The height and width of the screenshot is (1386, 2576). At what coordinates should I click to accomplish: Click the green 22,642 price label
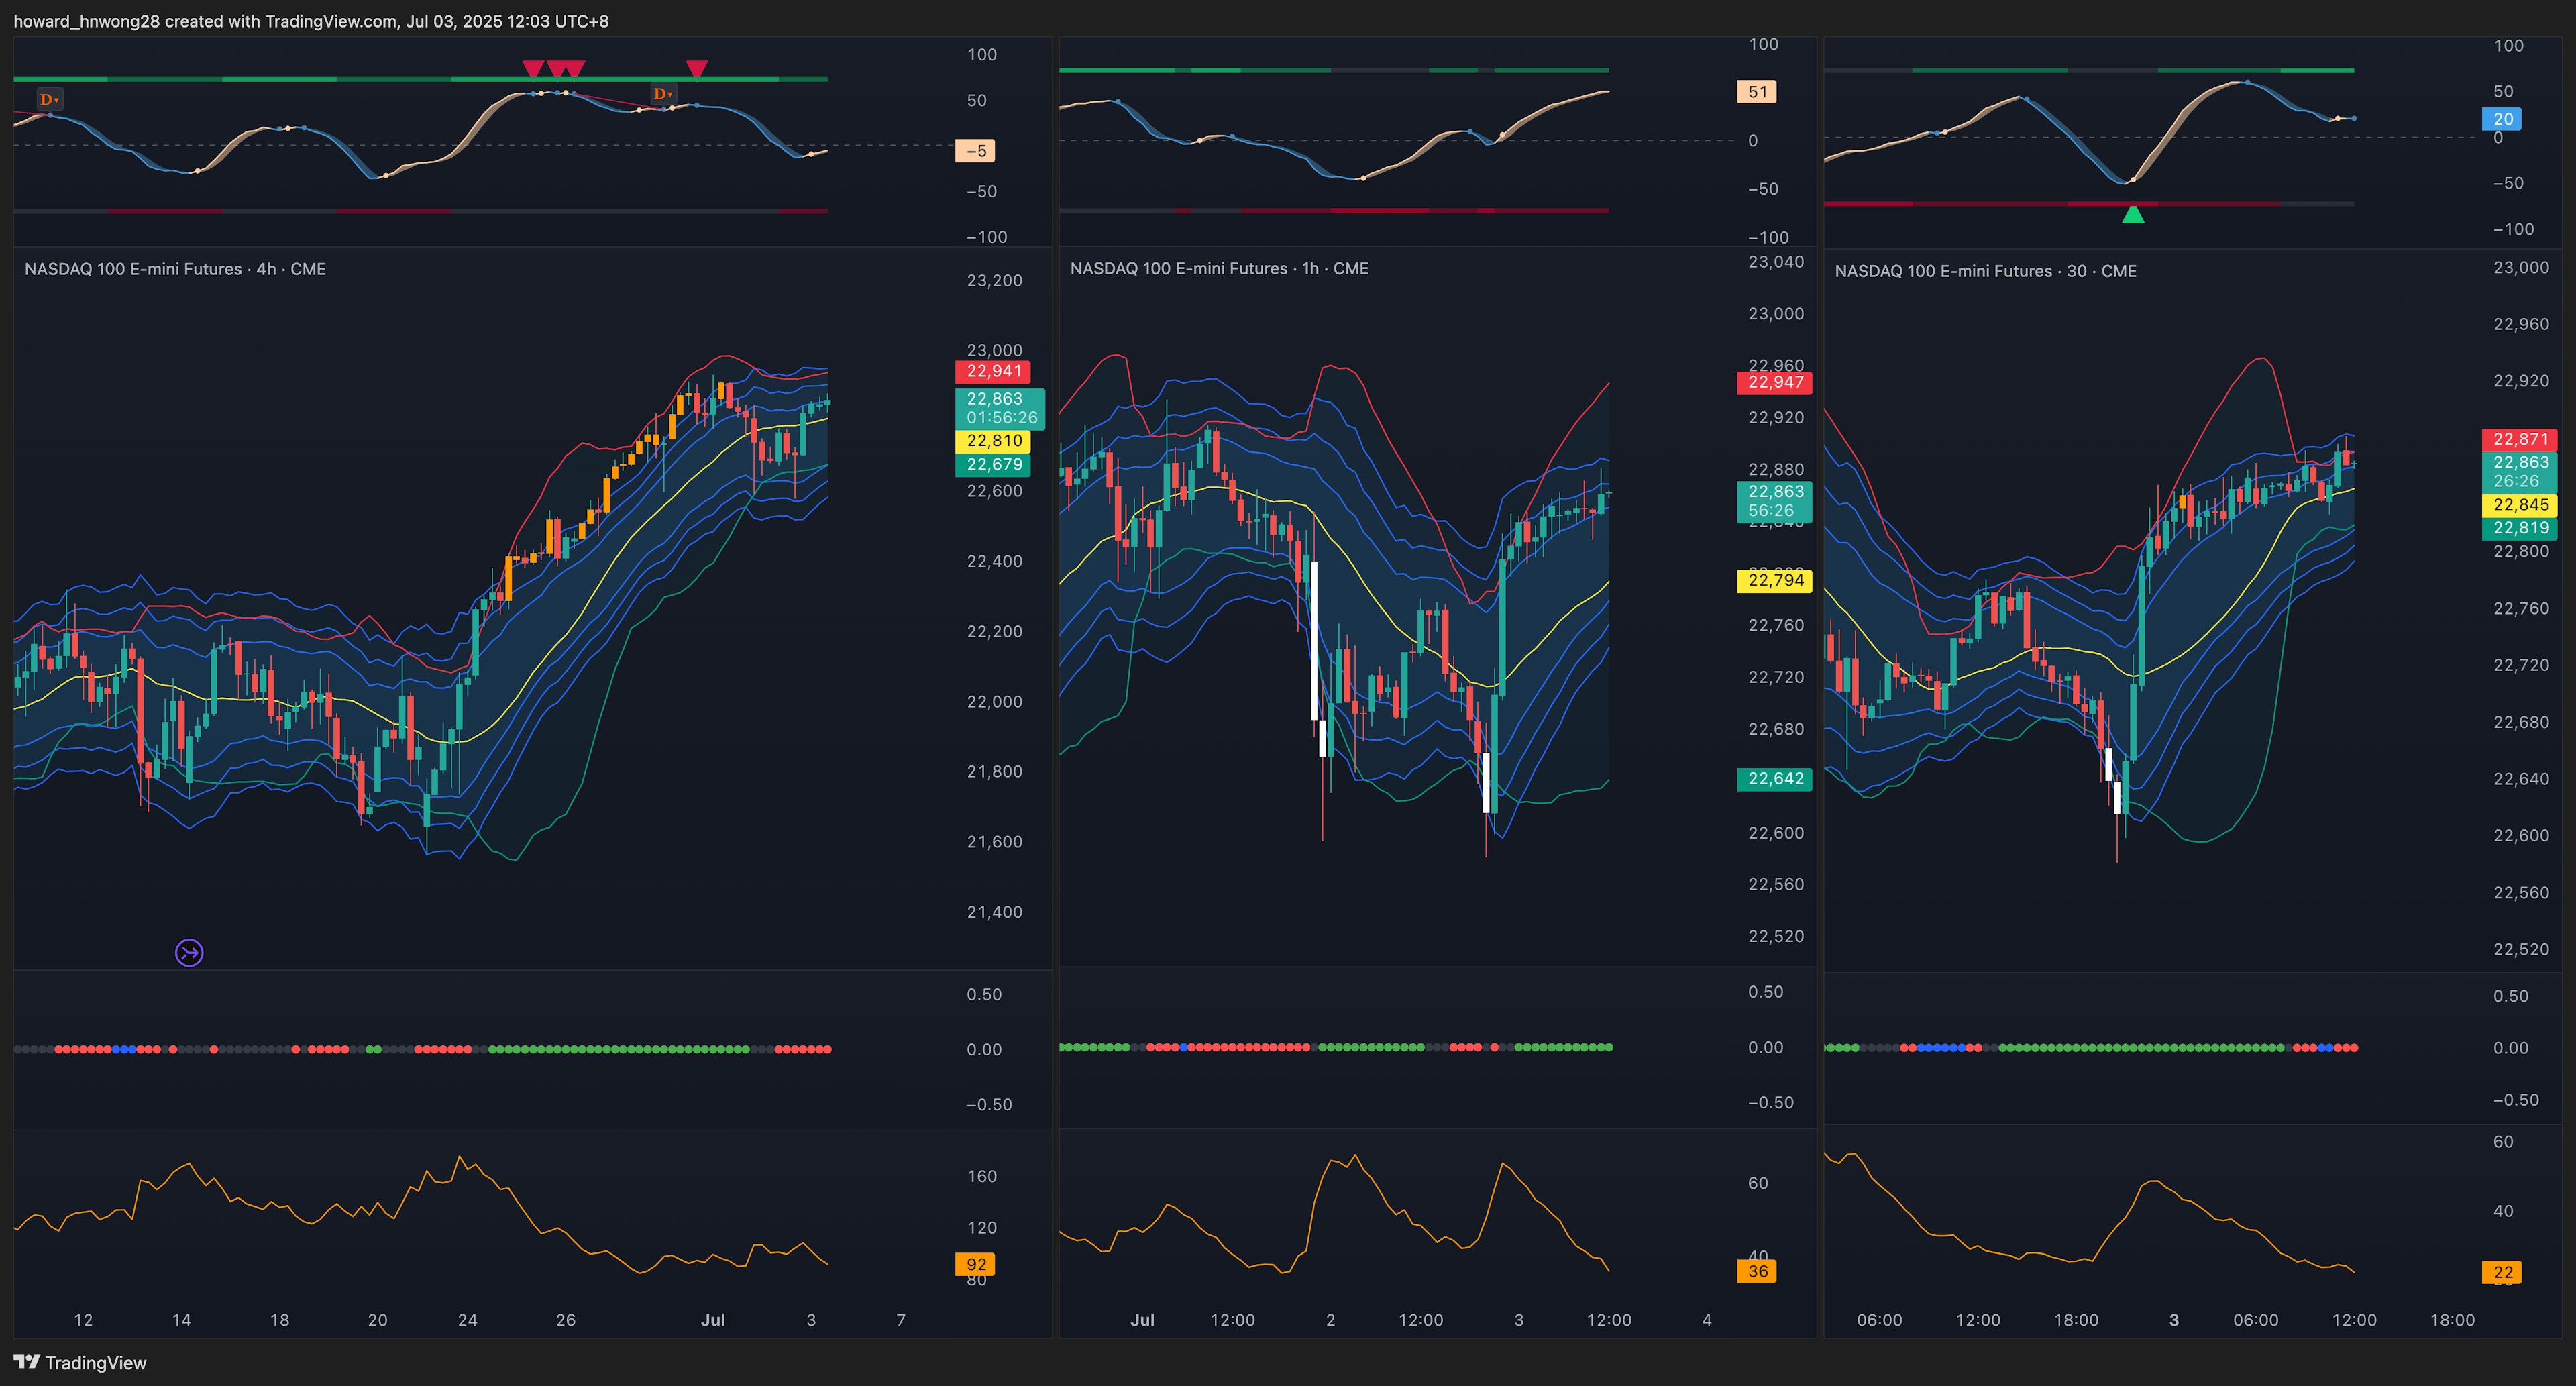(x=1775, y=779)
